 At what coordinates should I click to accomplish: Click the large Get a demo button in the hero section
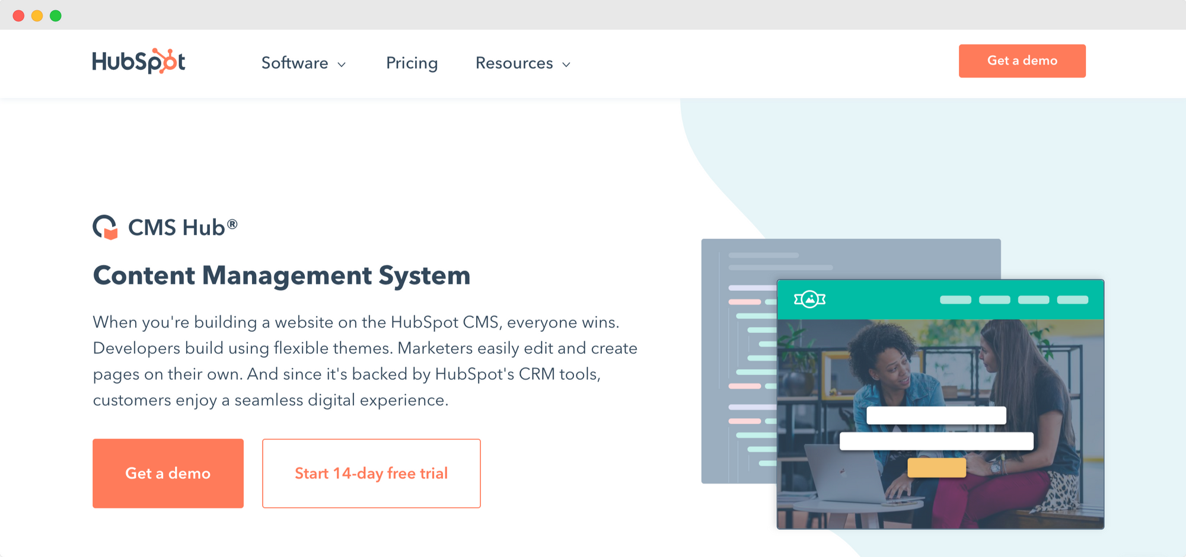tap(168, 473)
